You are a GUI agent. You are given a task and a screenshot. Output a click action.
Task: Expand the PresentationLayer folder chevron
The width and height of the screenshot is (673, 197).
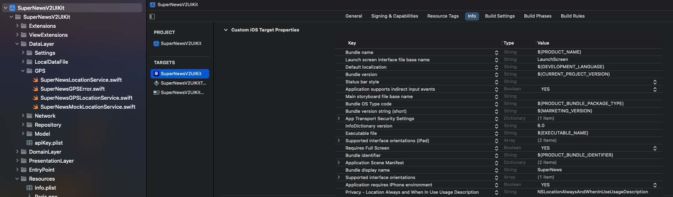[x=17, y=161]
